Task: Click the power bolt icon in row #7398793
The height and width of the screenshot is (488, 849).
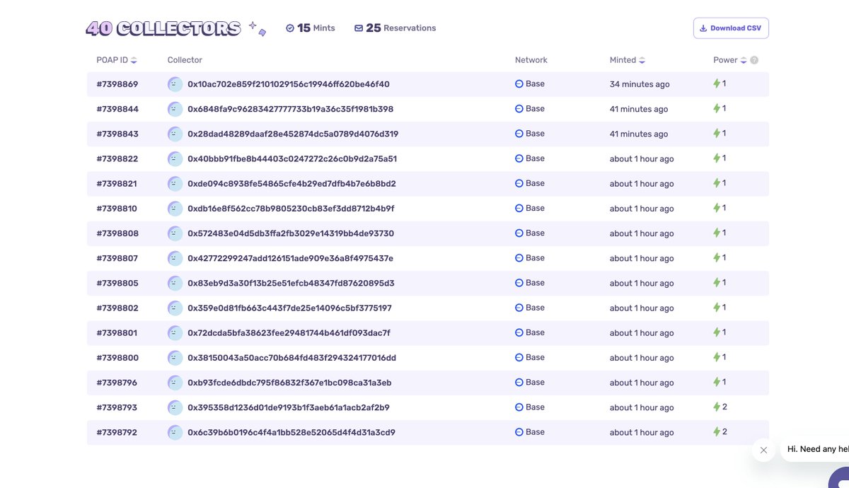Action: coord(717,407)
